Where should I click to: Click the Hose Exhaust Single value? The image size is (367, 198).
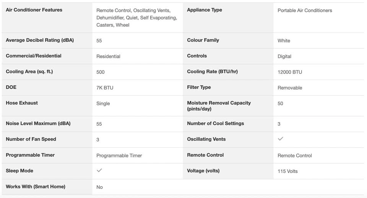coord(103,103)
